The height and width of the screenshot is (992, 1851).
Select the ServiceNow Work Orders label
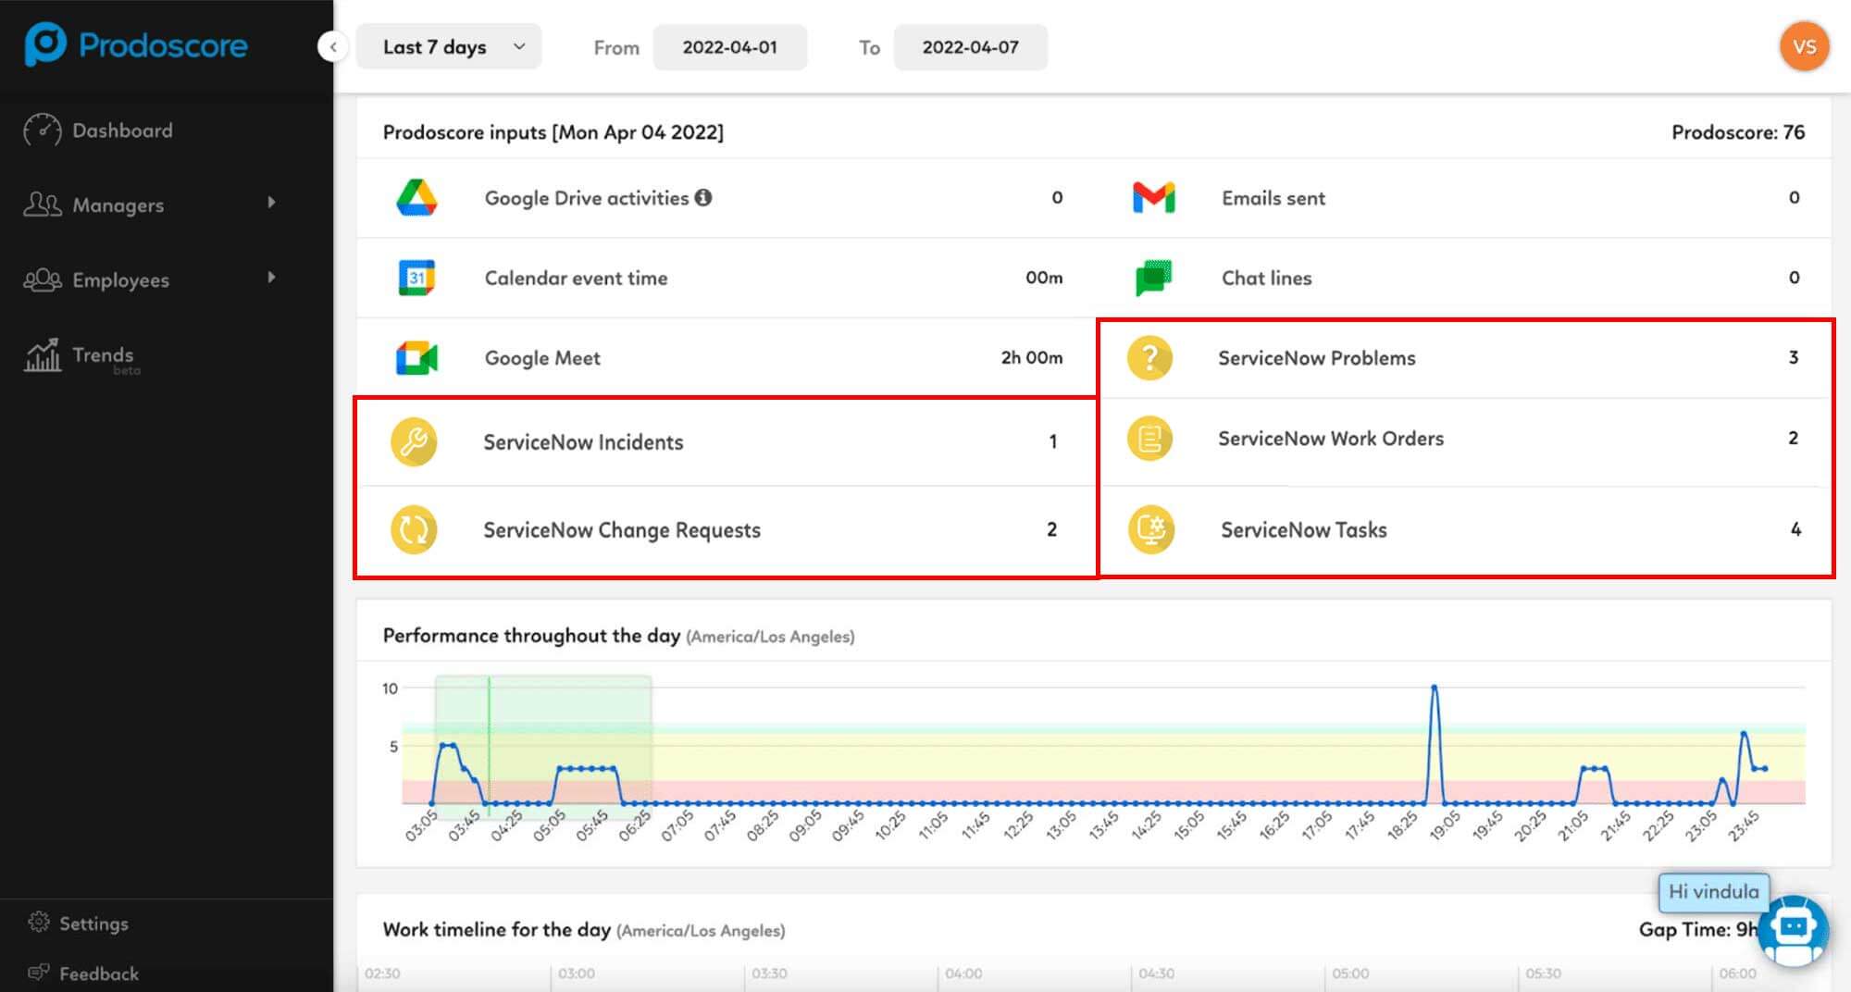(1331, 439)
